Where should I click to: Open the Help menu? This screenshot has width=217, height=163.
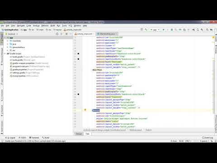(x=85, y=26)
